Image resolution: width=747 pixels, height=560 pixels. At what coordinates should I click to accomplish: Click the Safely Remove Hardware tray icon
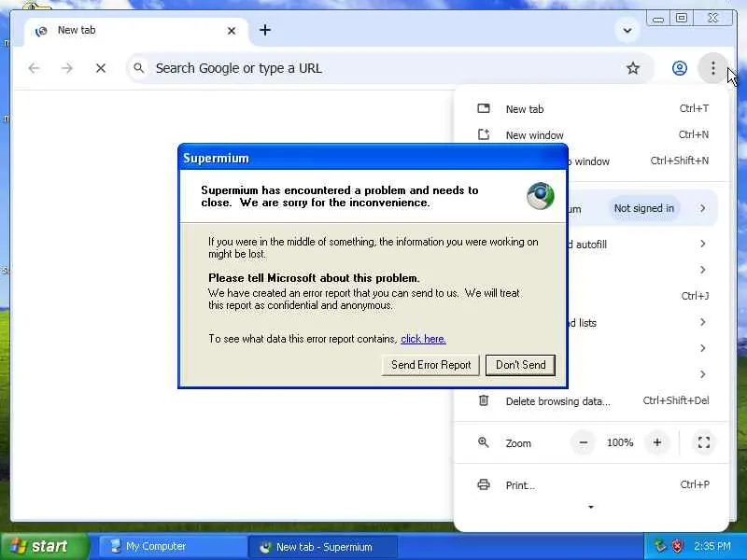pyautogui.click(x=660, y=546)
